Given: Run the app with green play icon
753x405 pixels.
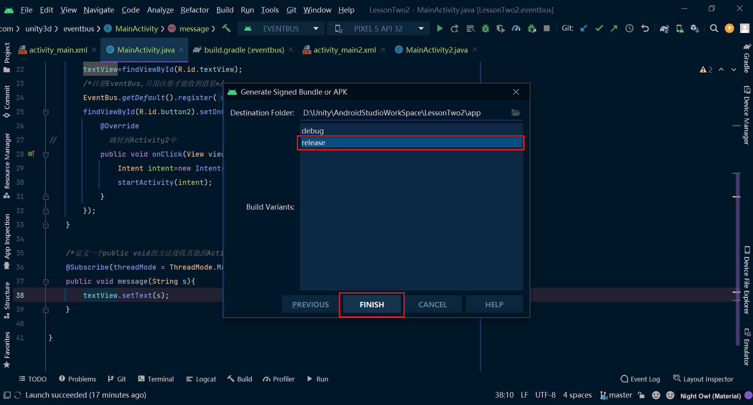Looking at the screenshot, I should pos(440,28).
